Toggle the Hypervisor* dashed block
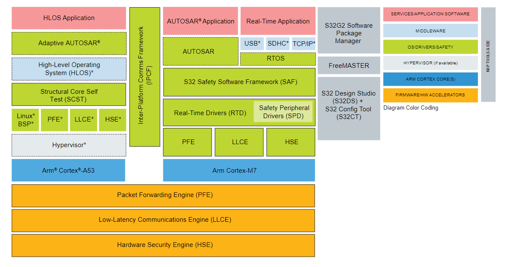 [68, 145]
